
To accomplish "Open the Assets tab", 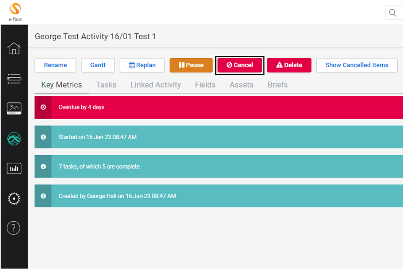I will tap(241, 85).
